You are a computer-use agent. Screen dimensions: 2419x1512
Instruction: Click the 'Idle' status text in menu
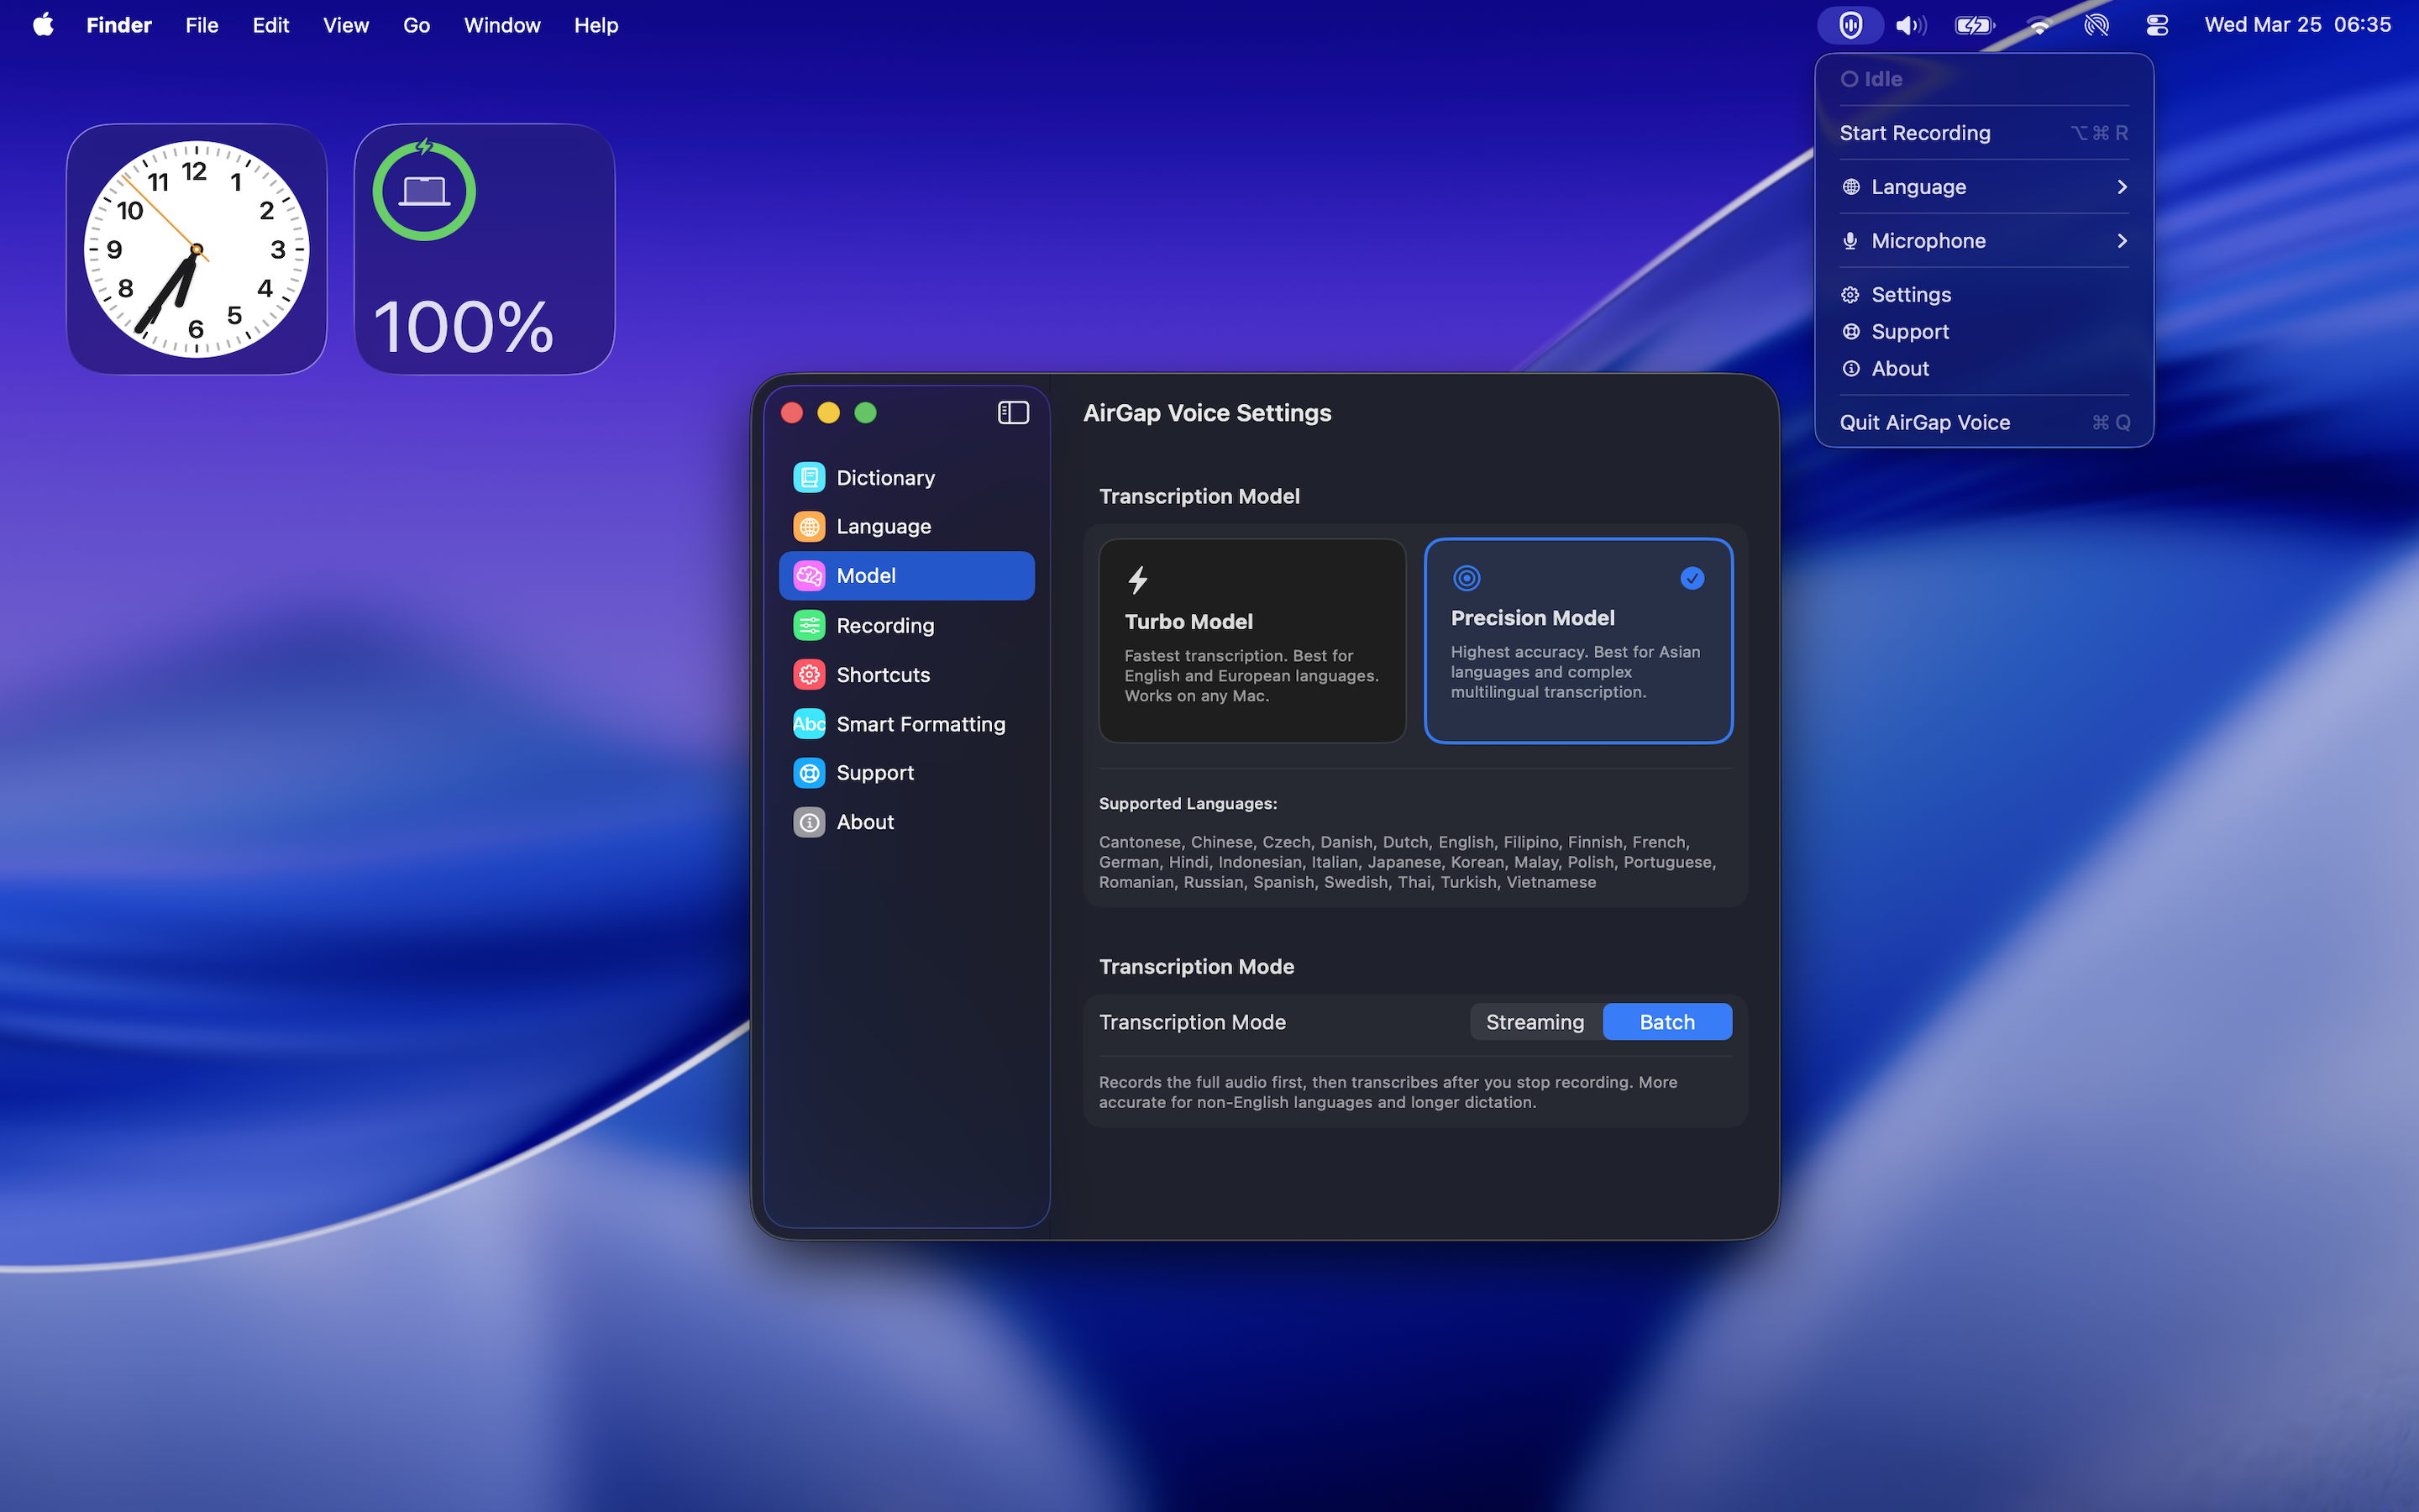point(1882,79)
